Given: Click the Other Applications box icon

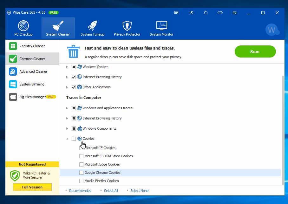Looking at the screenshot, I should pyautogui.click(x=80, y=87).
